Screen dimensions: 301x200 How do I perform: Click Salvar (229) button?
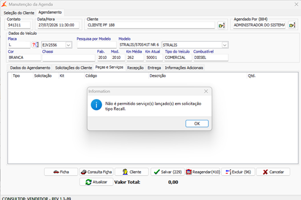pyautogui.click(x=167, y=172)
